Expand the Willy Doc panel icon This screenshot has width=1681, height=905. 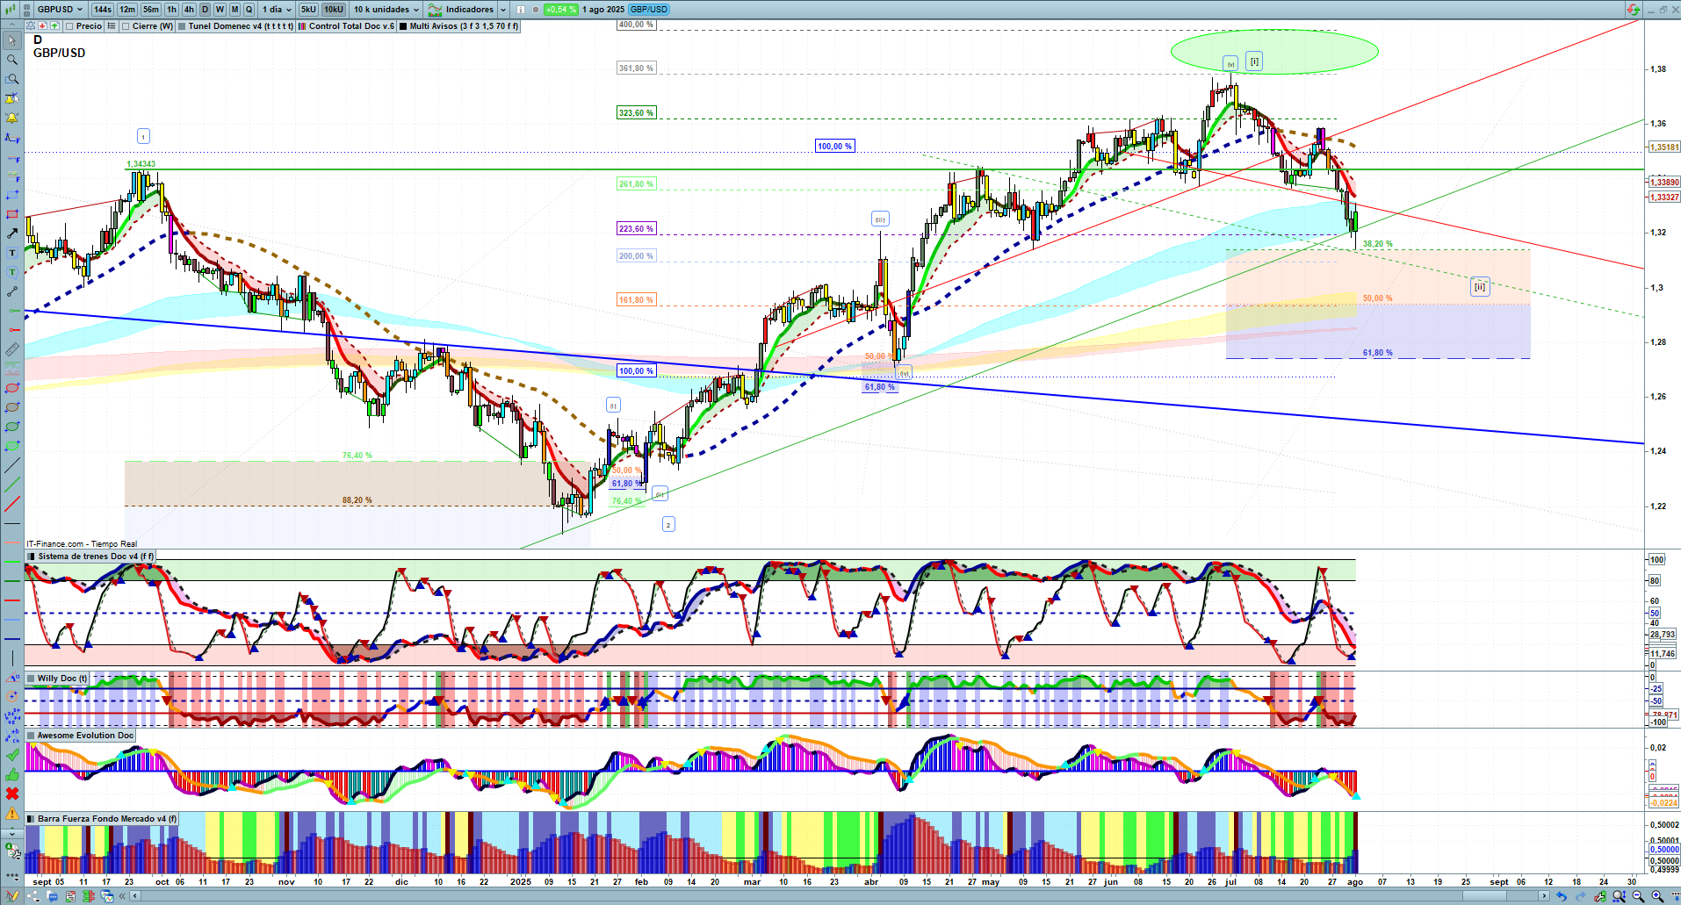[31, 679]
